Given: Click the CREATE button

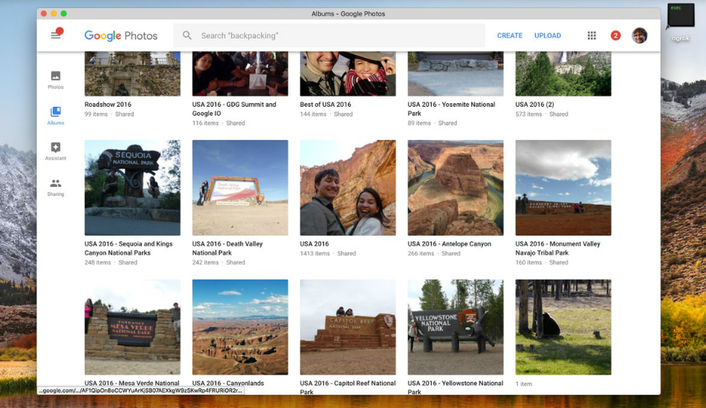Looking at the screenshot, I should tap(510, 36).
